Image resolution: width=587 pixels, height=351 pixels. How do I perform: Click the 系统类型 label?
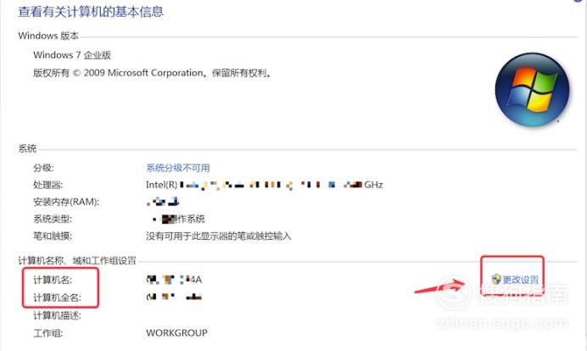[53, 219]
